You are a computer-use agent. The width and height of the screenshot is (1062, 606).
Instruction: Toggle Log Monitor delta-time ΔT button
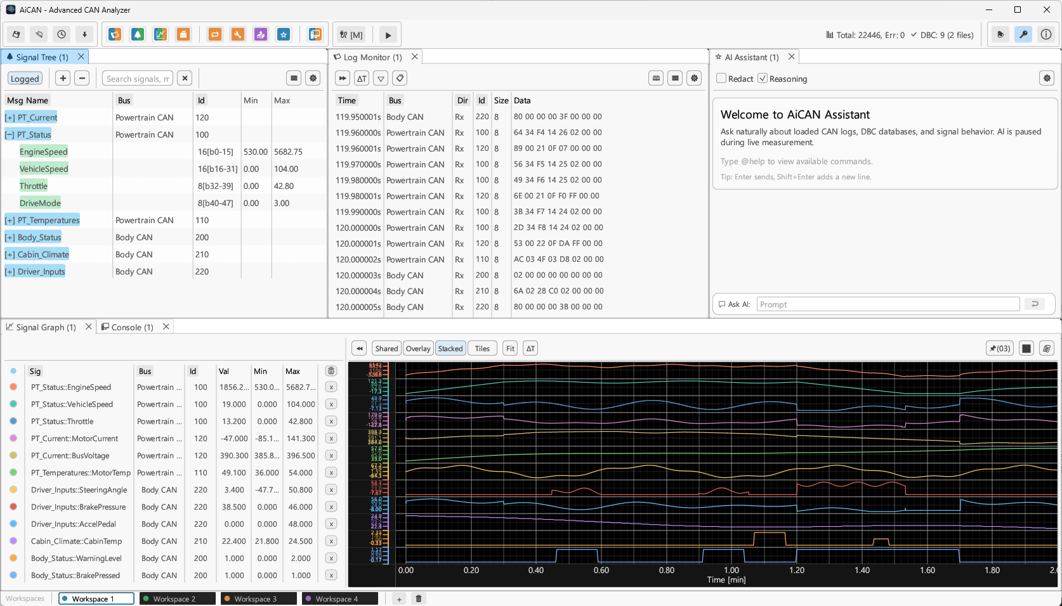coord(362,78)
